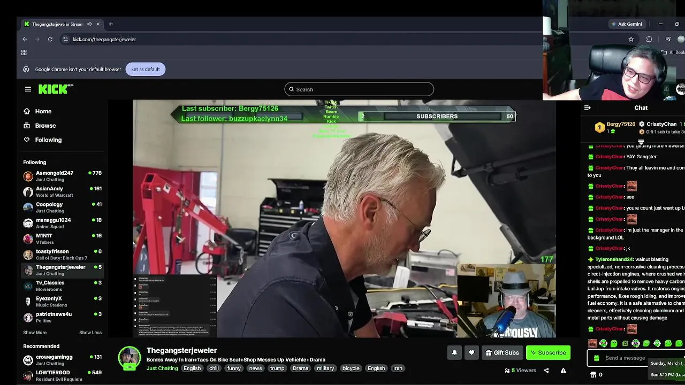
Task: Click the 5 Viewers count
Action: 520,370
